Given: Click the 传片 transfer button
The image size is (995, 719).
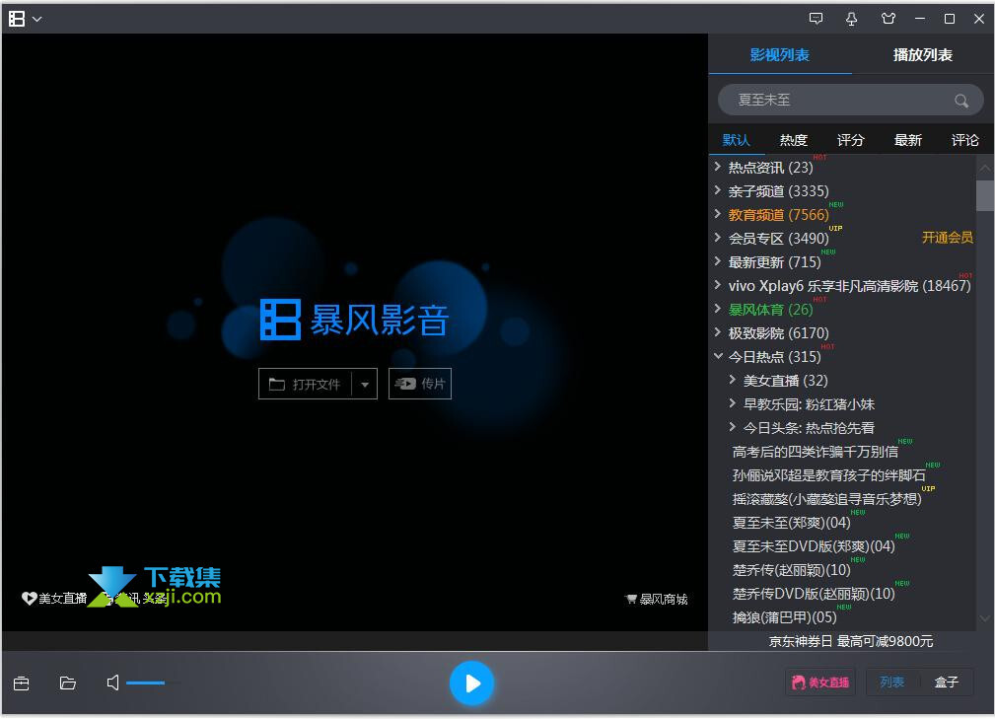Looking at the screenshot, I should [419, 384].
